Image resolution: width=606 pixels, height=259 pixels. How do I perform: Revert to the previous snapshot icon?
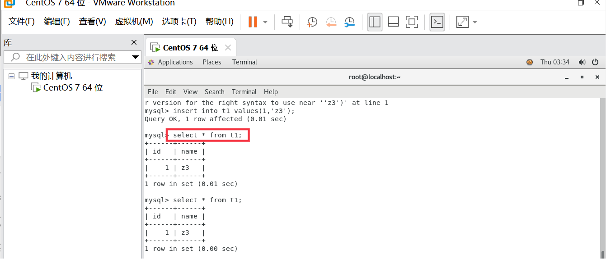coord(331,22)
